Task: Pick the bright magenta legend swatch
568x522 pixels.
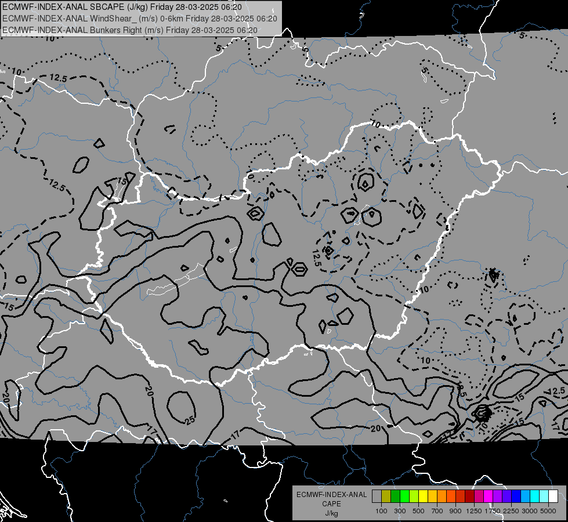Action: pos(489,496)
